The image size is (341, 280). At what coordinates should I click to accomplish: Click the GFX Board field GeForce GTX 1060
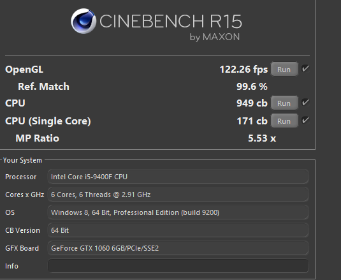[x=178, y=248]
